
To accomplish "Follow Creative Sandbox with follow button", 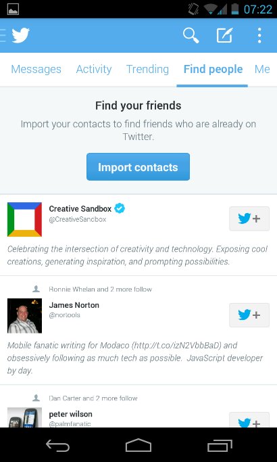I will [x=249, y=218].
